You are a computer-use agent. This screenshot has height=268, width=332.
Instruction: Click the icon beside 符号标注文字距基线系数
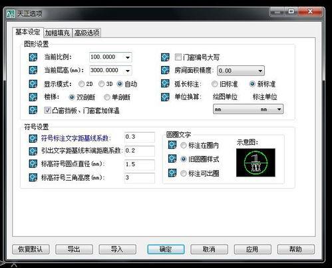33,139
